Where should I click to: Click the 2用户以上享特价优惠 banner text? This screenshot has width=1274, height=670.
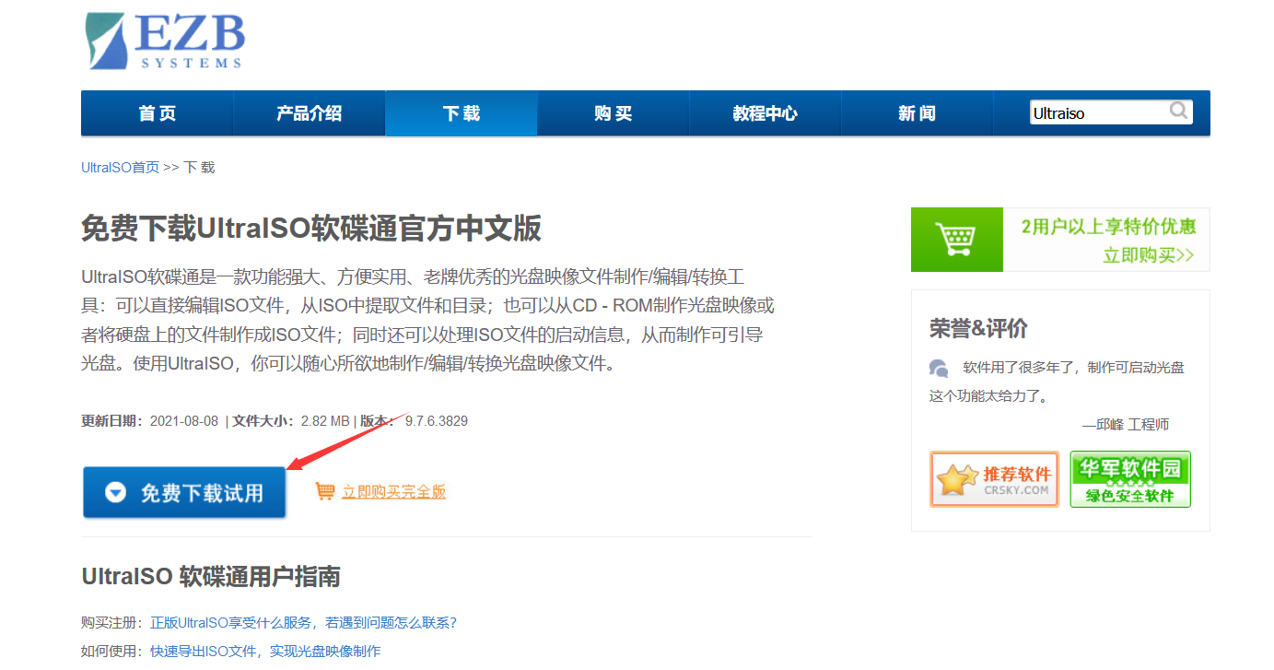point(1108,227)
